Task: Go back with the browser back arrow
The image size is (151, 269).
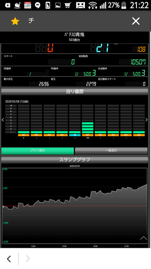Action: (9, 259)
